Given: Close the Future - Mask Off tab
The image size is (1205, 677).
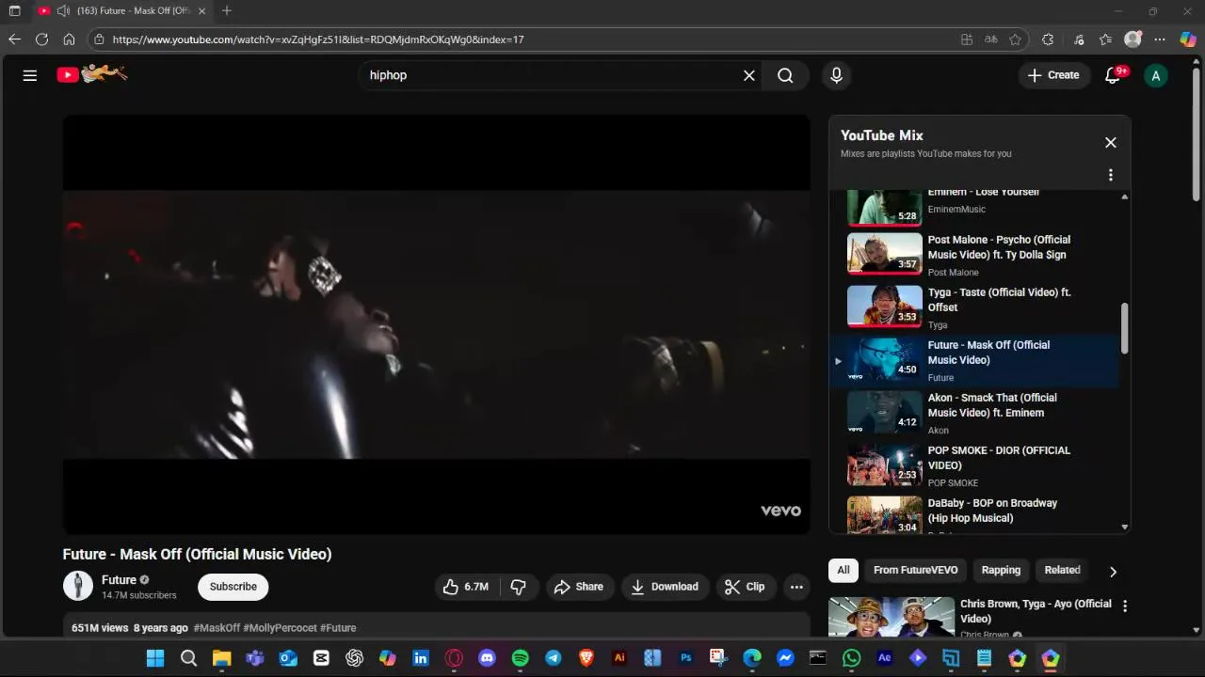Looking at the screenshot, I should pyautogui.click(x=201, y=10).
